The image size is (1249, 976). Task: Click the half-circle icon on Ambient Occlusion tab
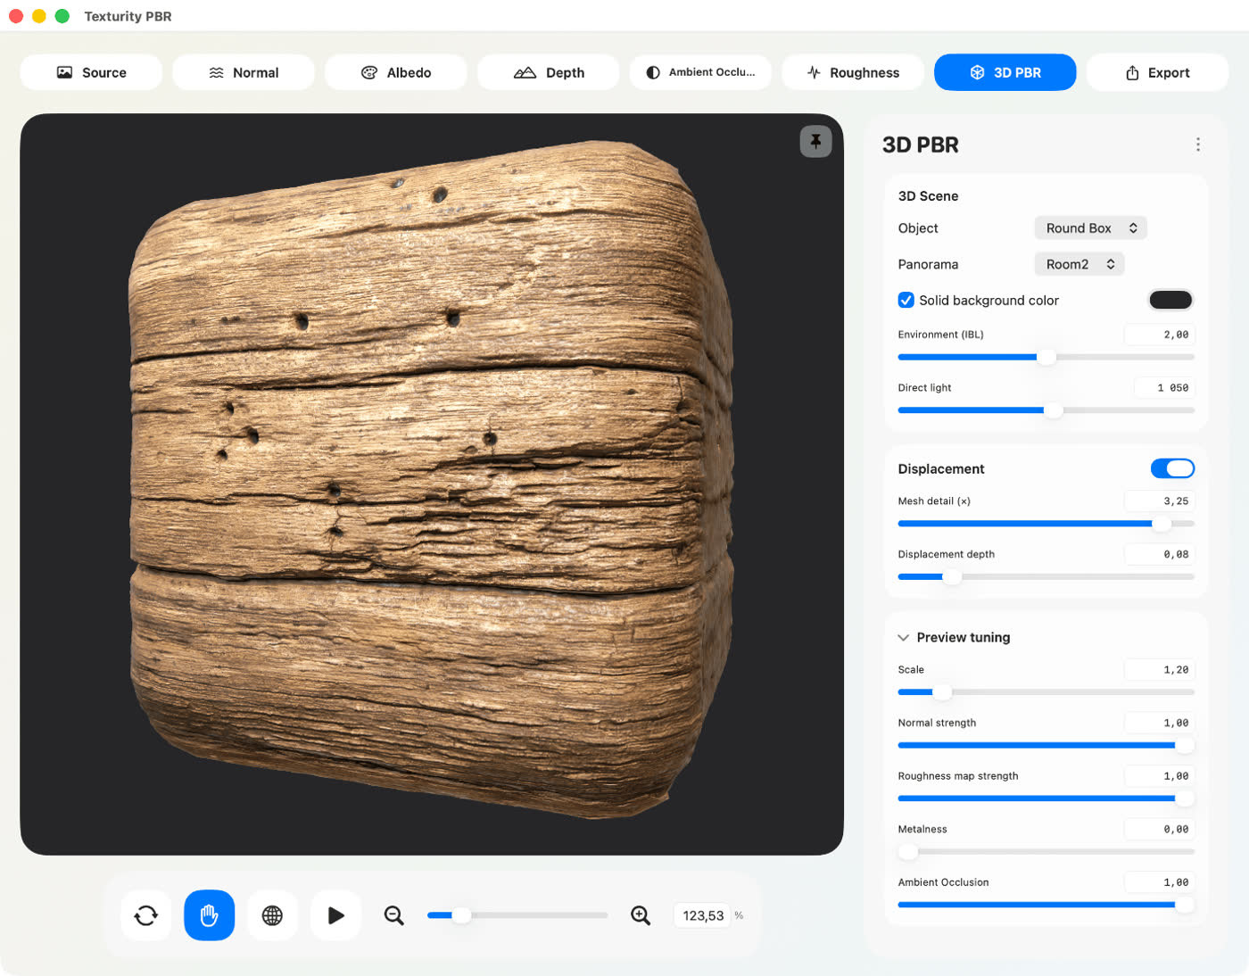coord(653,72)
